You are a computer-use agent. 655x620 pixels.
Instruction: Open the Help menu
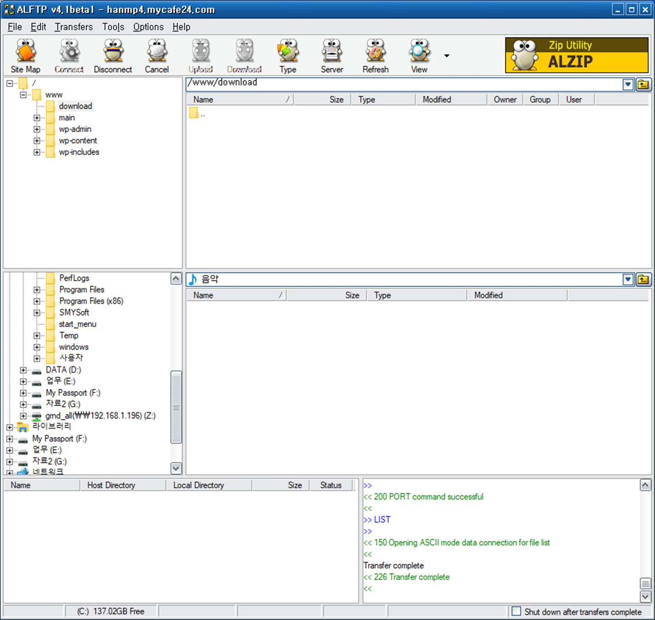(x=181, y=27)
